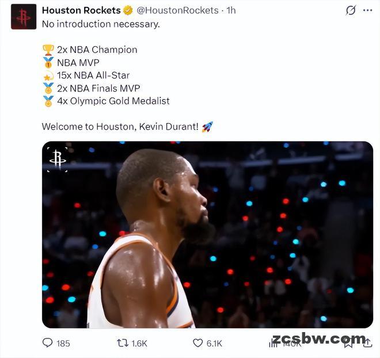
Task: Play the Kevin Durant video
Action: pyautogui.click(x=207, y=234)
